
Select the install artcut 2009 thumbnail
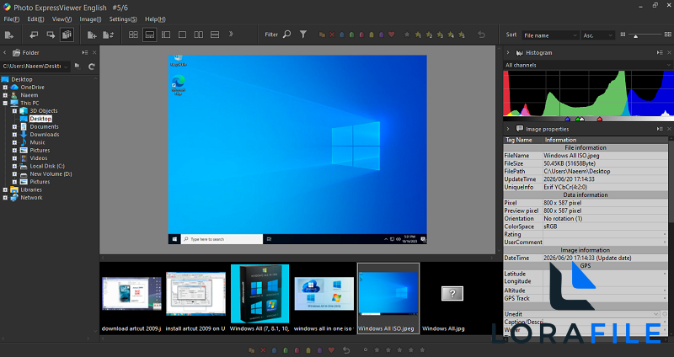(195, 300)
